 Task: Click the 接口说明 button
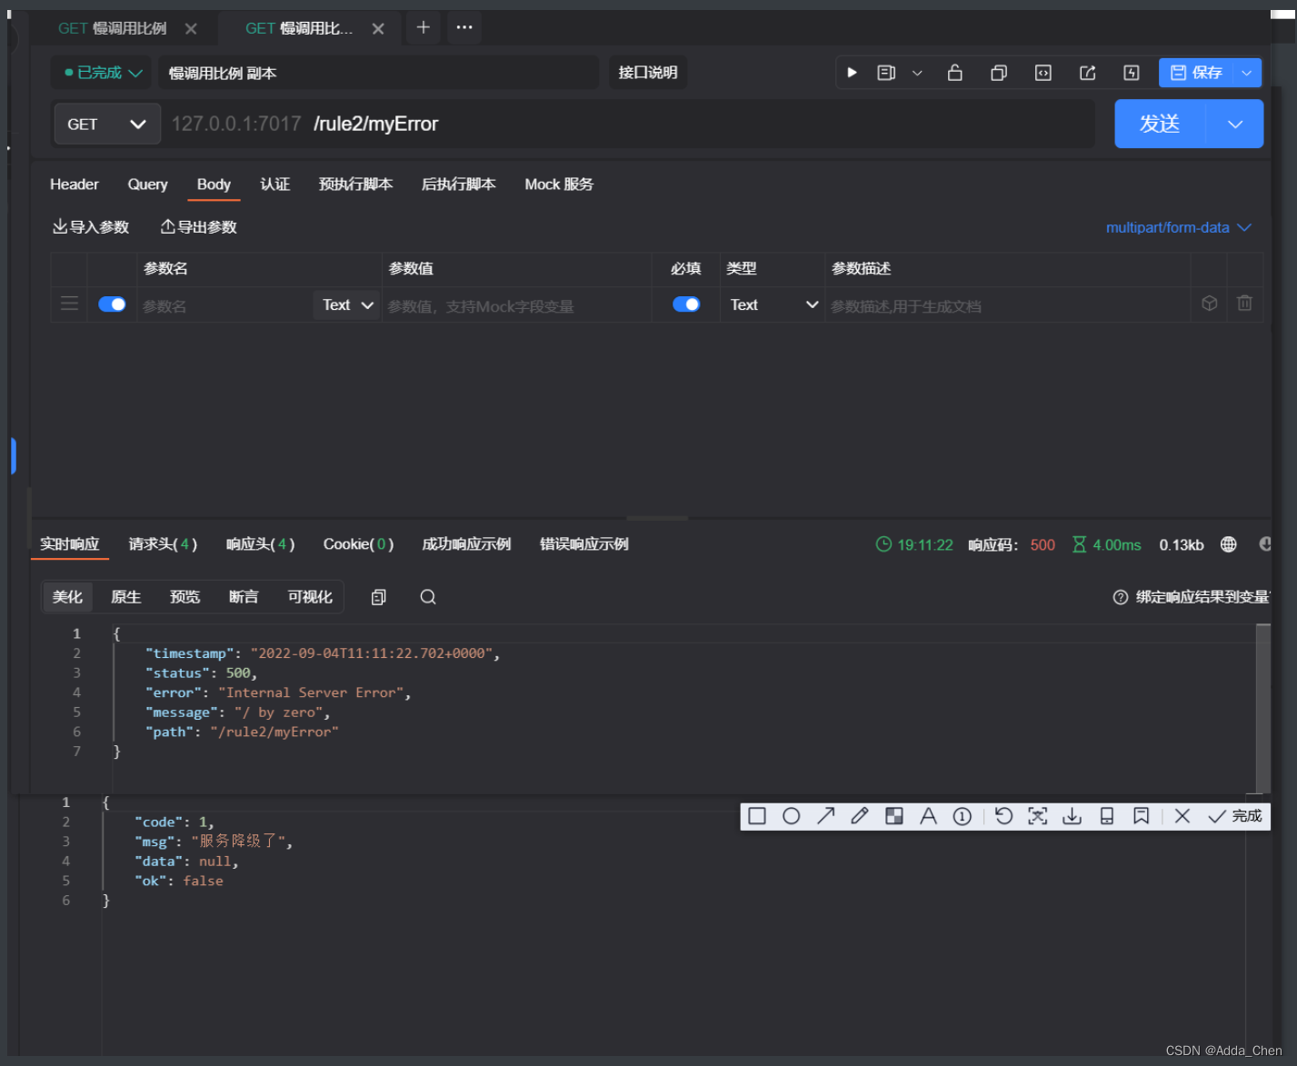point(648,73)
